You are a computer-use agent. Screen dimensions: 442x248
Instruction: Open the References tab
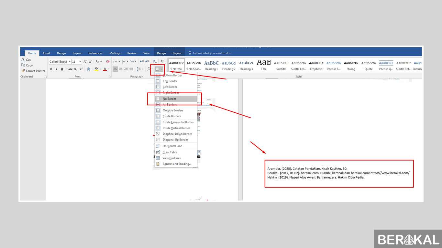point(95,53)
